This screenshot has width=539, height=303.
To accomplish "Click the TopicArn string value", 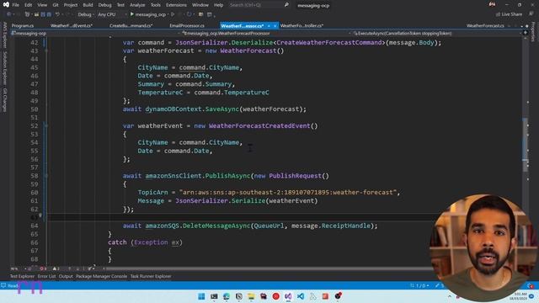I will point(288,193).
